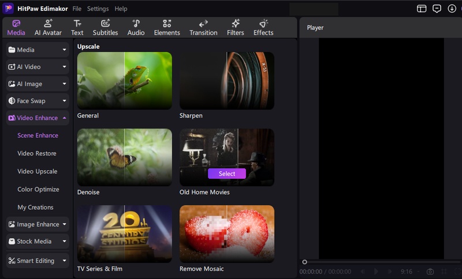Click the Smart Editing scissors icon

(12, 261)
